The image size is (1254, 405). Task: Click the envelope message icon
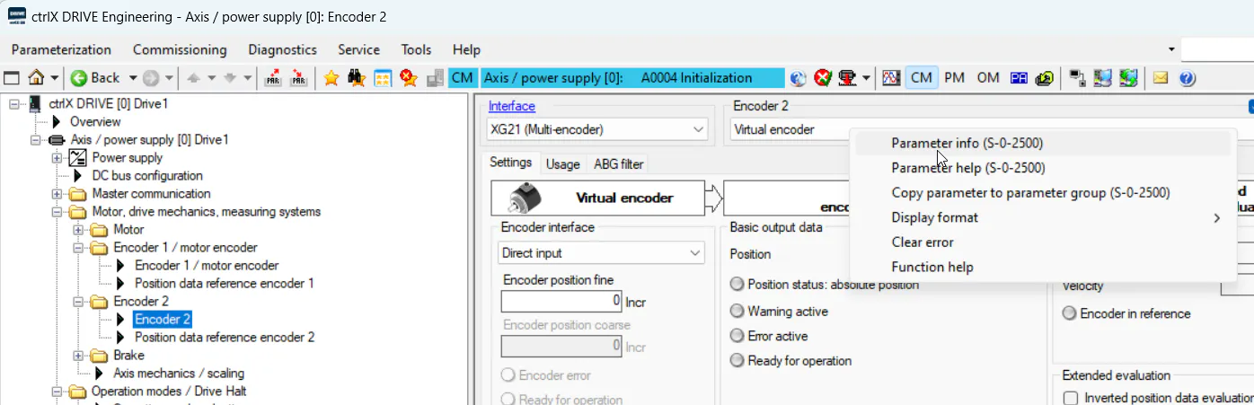click(x=1161, y=78)
